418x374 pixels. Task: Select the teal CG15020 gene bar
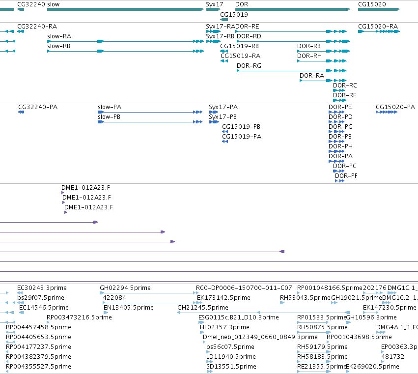[x=379, y=9]
